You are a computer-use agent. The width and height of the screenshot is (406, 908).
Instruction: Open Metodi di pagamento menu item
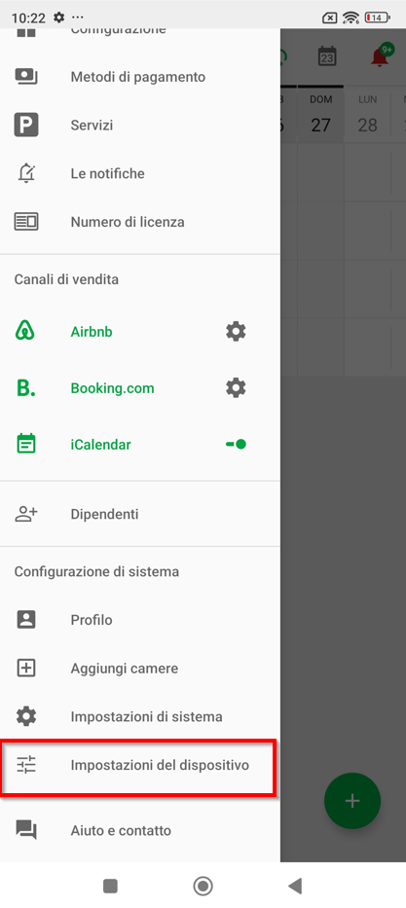pyautogui.click(x=140, y=77)
